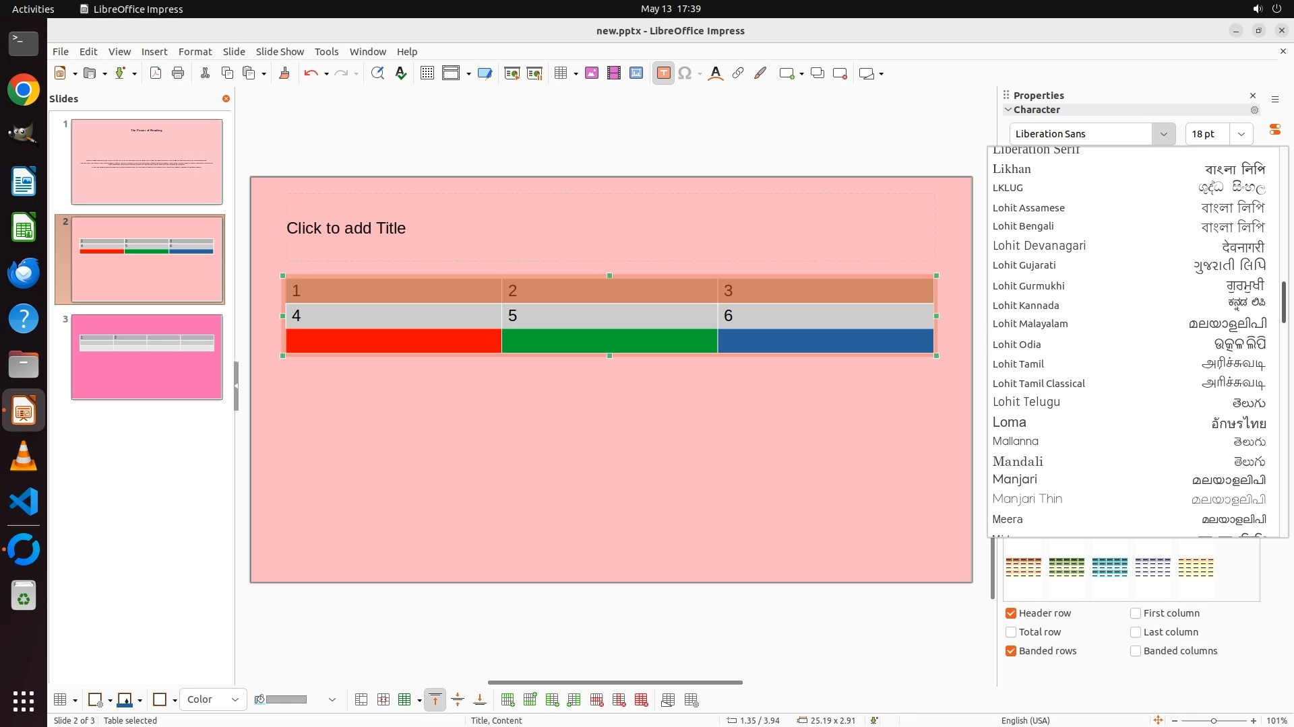Enable the Banded columns checkbox
Viewport: 1294px width, 727px height.
click(x=1136, y=651)
